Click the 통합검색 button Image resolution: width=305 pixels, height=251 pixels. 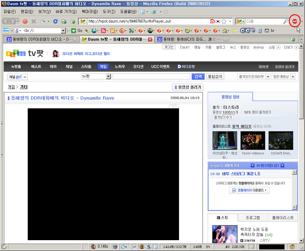(215, 76)
